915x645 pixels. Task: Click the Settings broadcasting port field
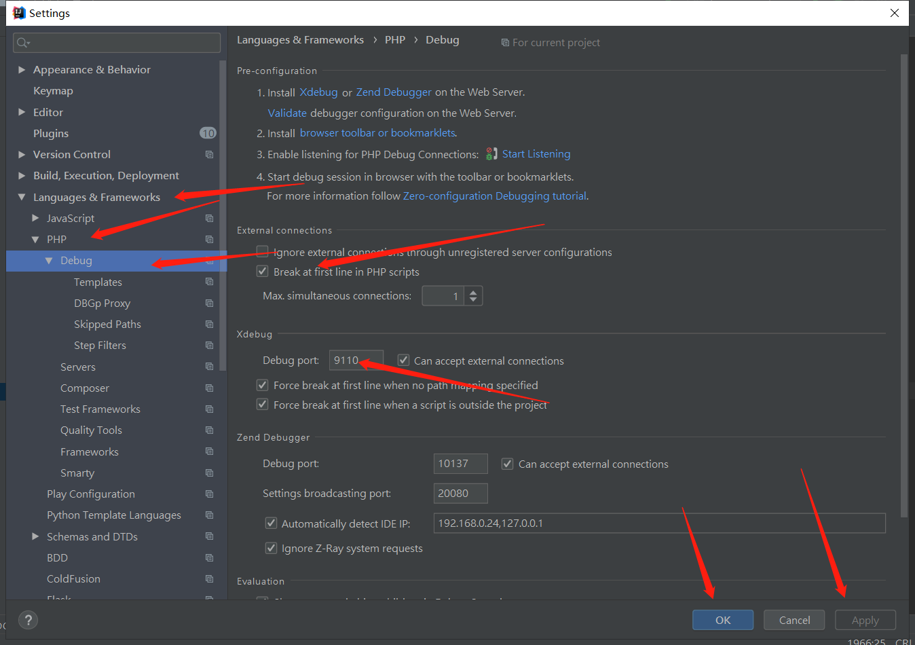pyautogui.click(x=460, y=494)
